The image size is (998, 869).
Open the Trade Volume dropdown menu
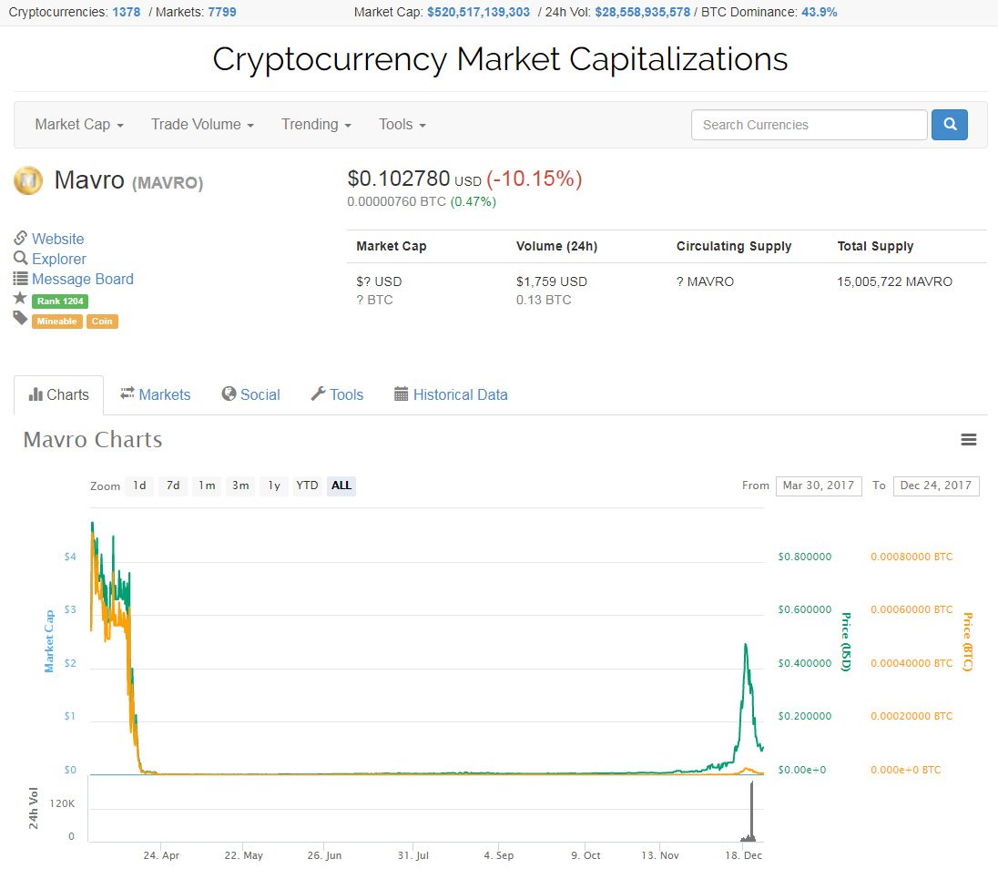[202, 125]
